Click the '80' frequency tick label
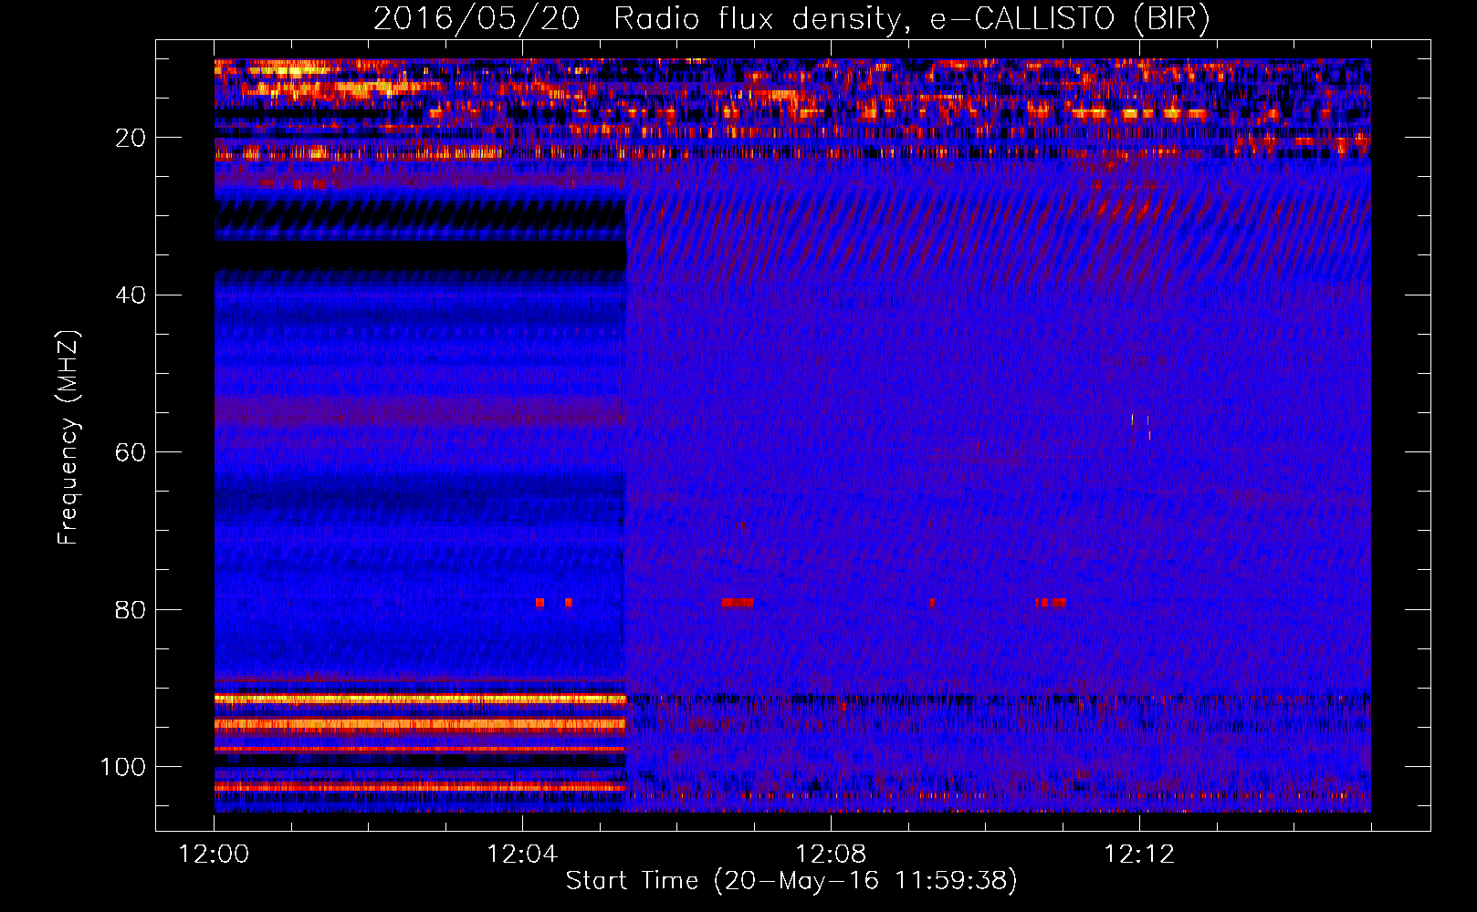The width and height of the screenshot is (1477, 912). pos(131,609)
